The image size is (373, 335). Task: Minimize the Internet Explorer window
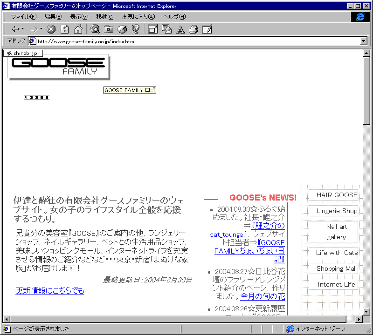click(x=350, y=6)
